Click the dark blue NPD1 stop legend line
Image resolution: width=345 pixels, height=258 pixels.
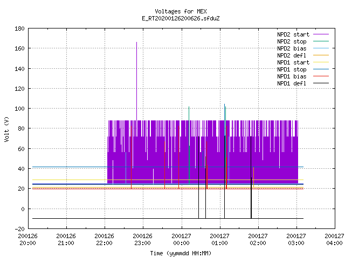321,69
